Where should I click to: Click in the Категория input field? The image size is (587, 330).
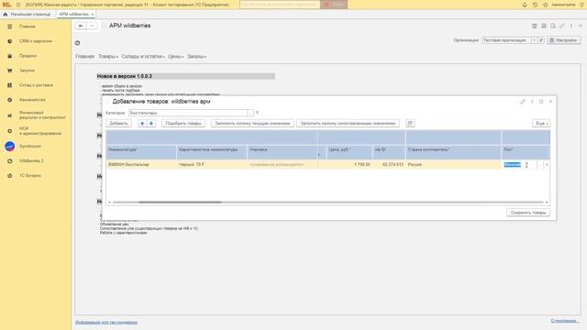[187, 113]
